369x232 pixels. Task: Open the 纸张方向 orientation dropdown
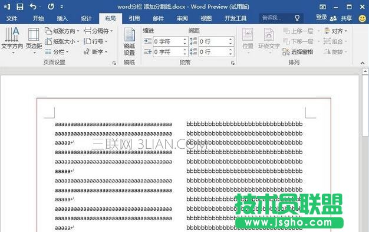click(62, 31)
